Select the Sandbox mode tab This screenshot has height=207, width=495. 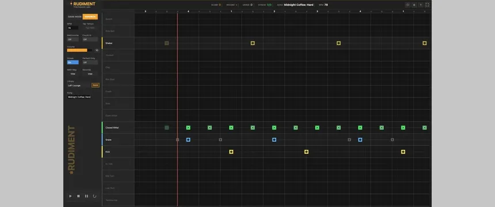[x=90, y=17]
